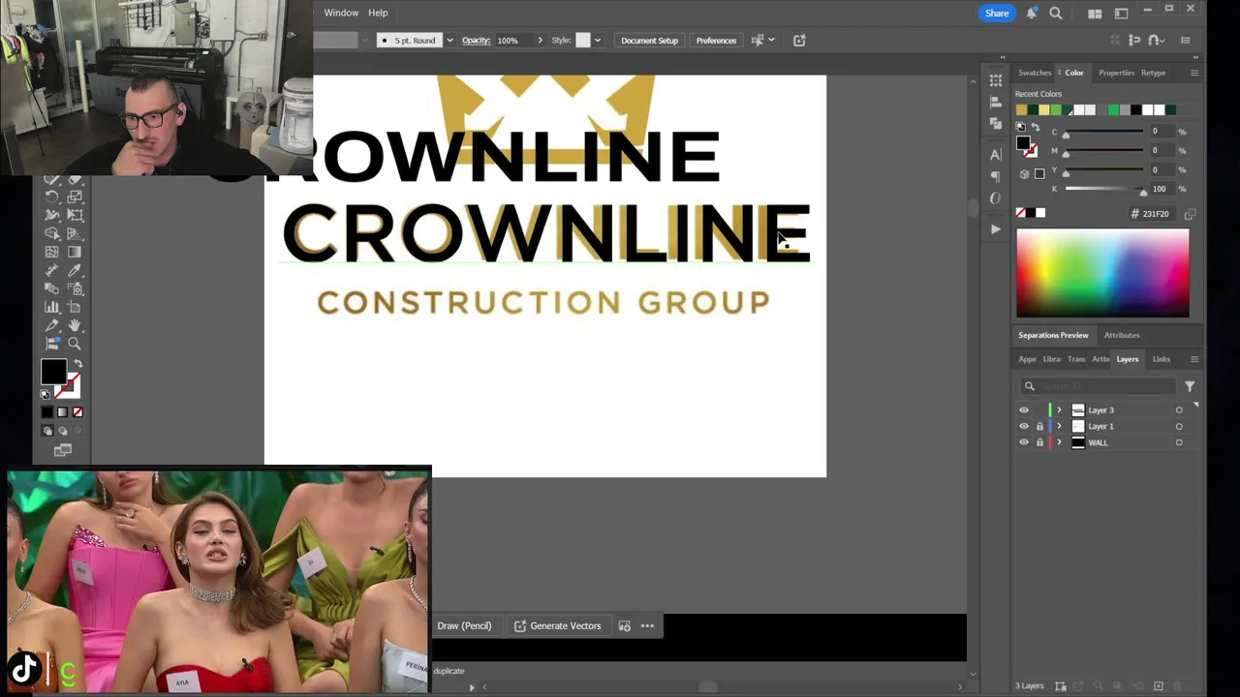The width and height of the screenshot is (1240, 697).
Task: Select the Artboard tool
Action: pyautogui.click(x=75, y=307)
